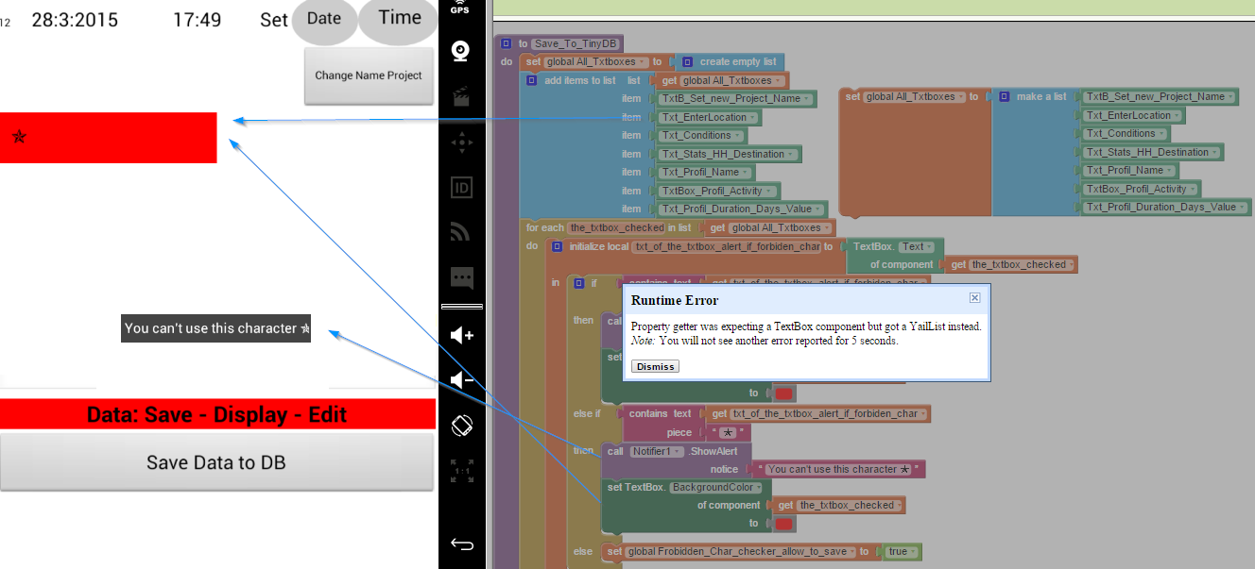Screen dimensions: 1255x569
Task: Close the Runtime Error dialog with X
Action: coord(975,298)
